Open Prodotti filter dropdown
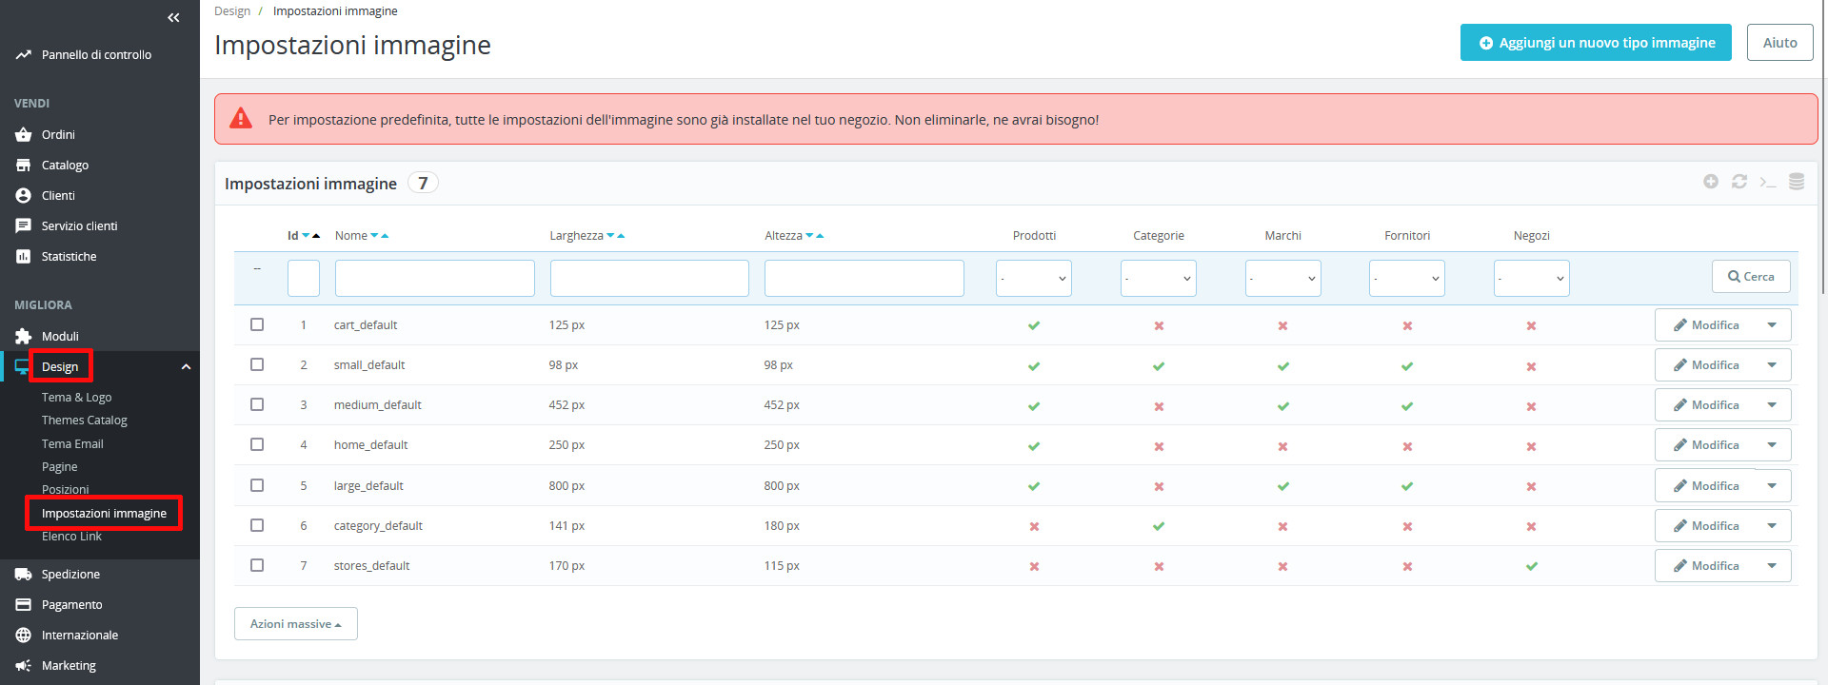Image resolution: width=1828 pixels, height=685 pixels. (x=1034, y=278)
